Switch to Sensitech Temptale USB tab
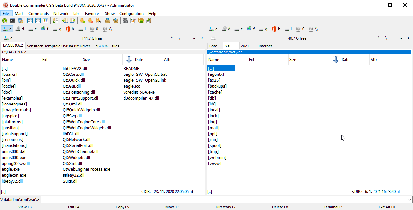 coord(58,46)
